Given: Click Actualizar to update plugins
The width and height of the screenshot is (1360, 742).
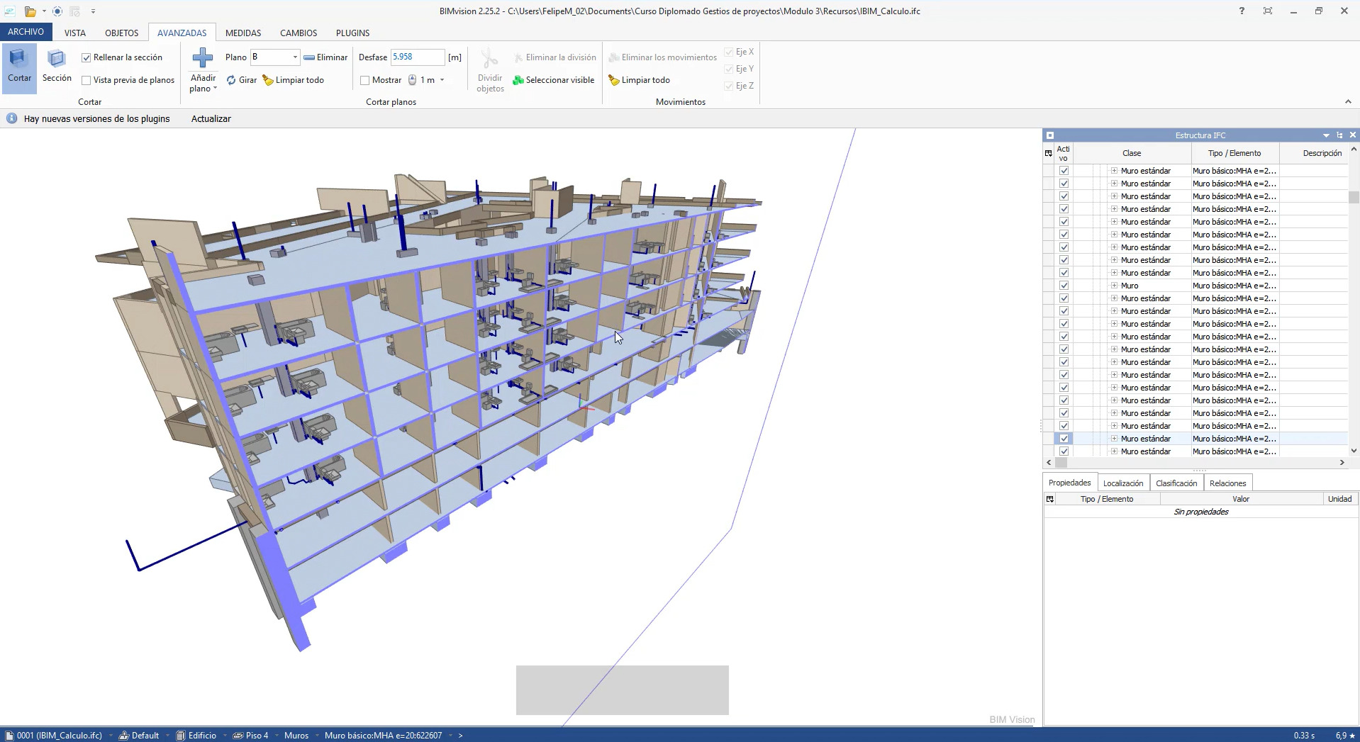Looking at the screenshot, I should (211, 119).
